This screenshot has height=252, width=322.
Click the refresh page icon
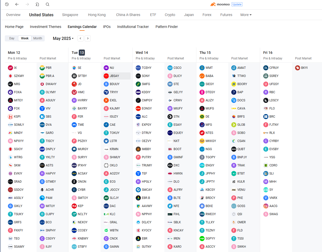coord(37,4)
